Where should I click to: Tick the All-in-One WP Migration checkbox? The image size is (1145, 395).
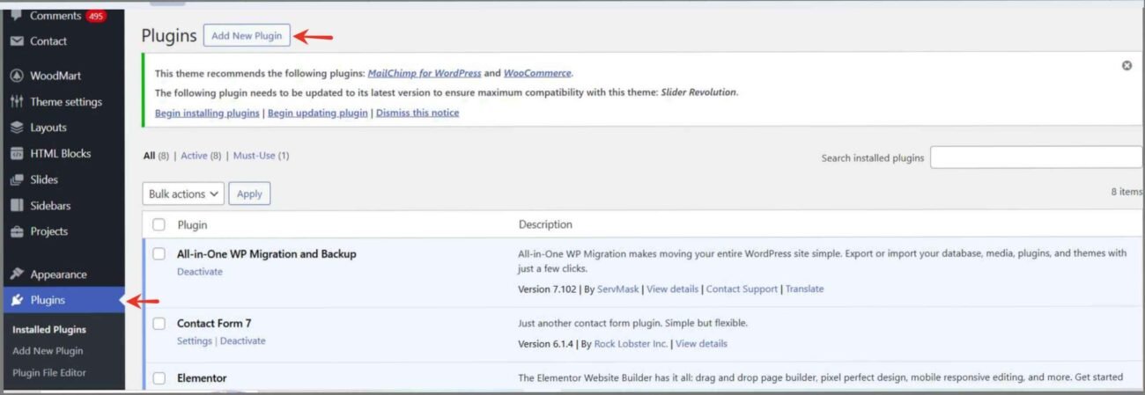pyautogui.click(x=159, y=253)
